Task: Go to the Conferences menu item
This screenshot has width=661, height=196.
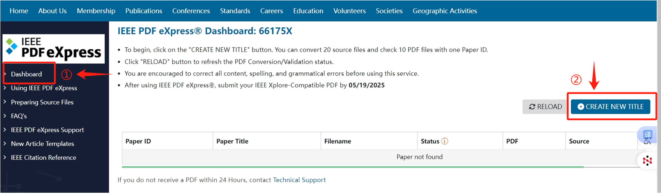Action: point(191,11)
